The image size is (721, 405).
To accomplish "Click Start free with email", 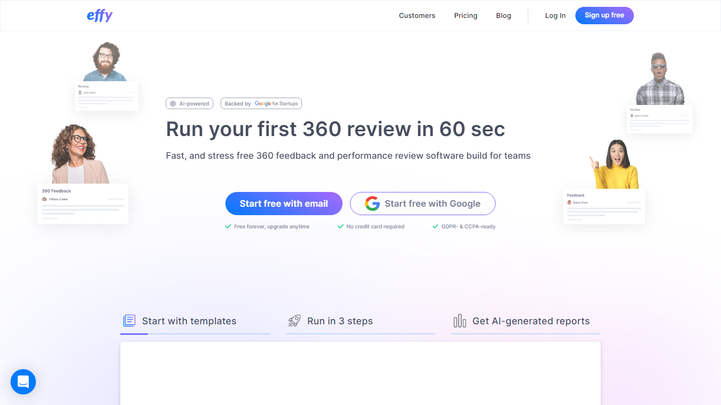I will [x=283, y=204].
